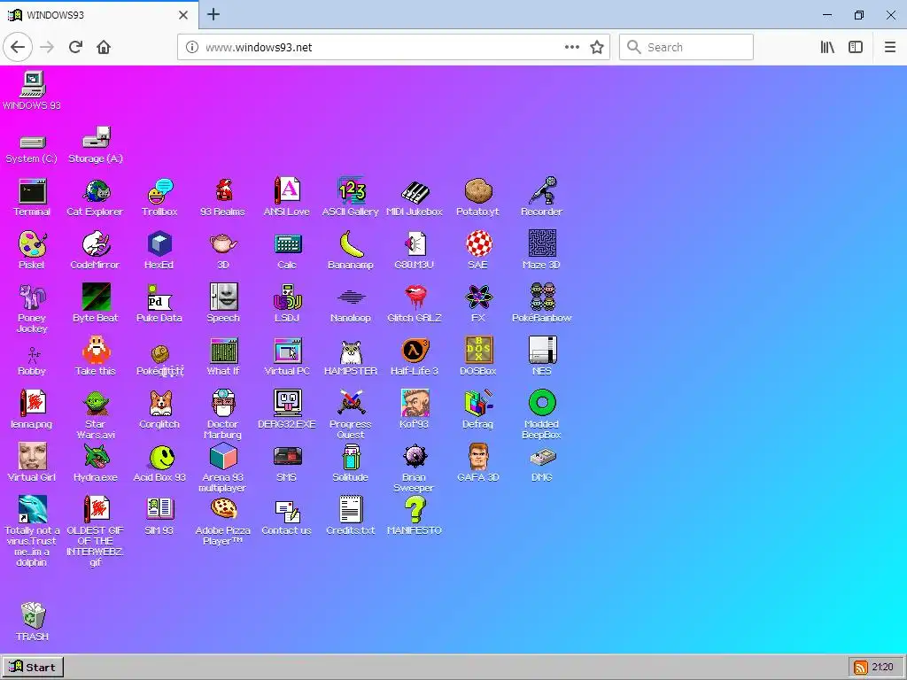907x680 pixels.
Task: Open the Recorder microphone icon
Action: coord(542,191)
